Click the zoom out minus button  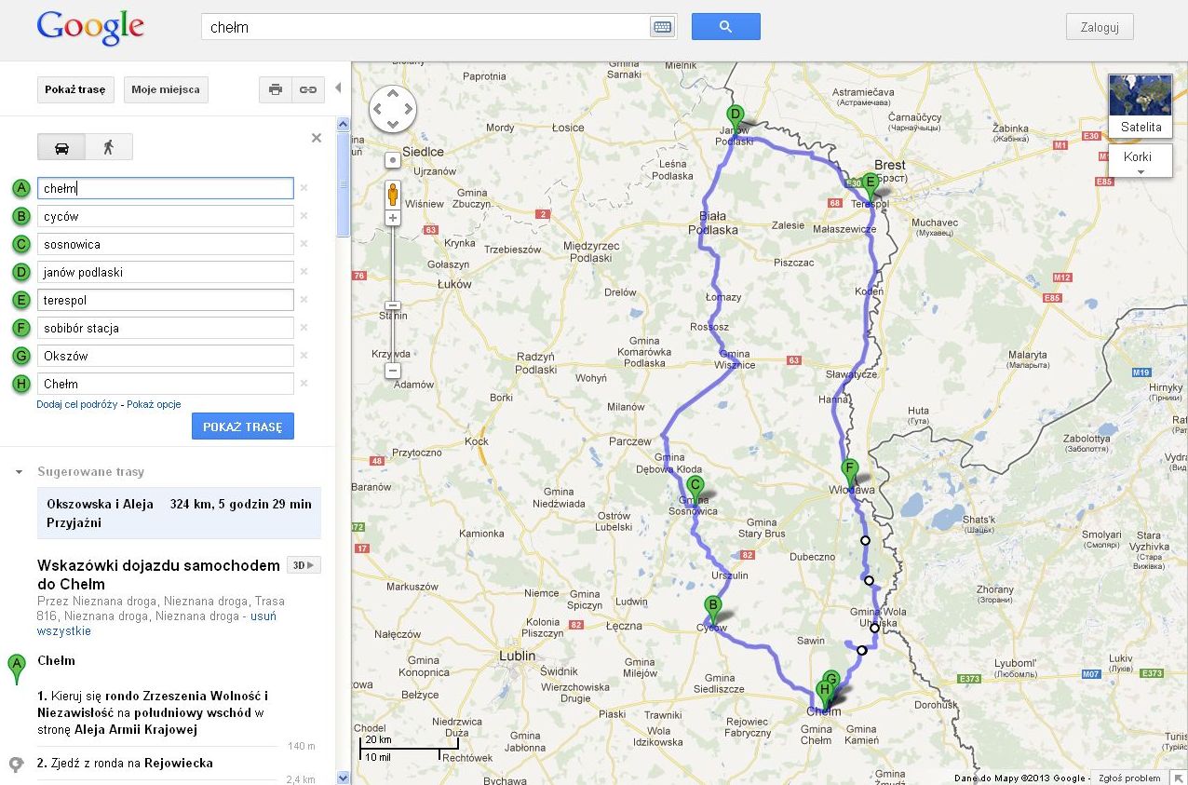(x=393, y=371)
